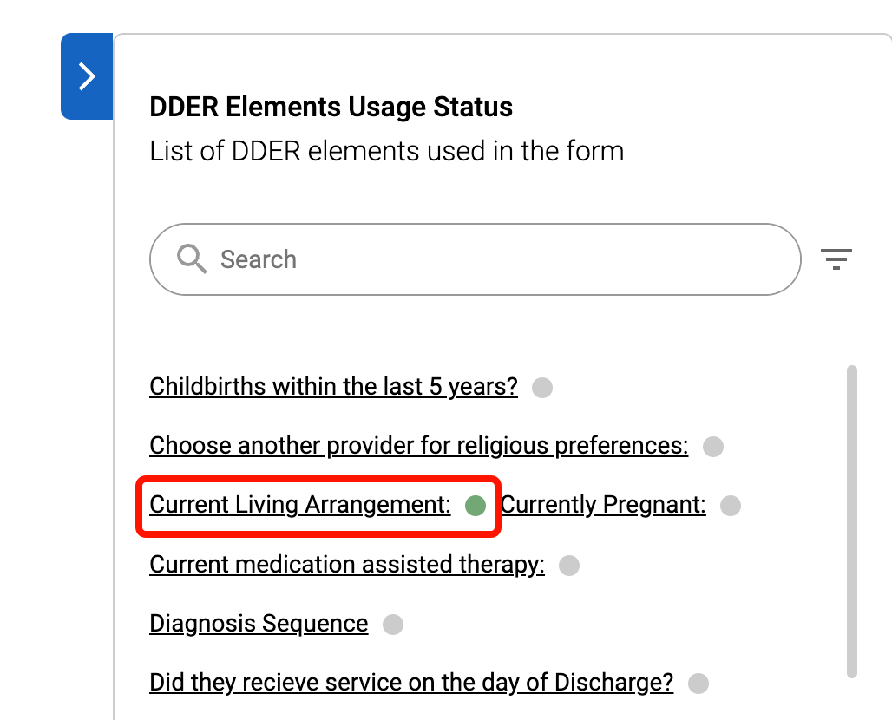Open Choose another provider for religious preferences
892x720 pixels.
418,446
